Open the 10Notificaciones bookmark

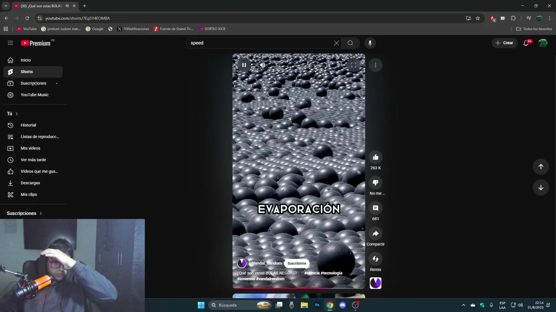pyautogui.click(x=133, y=29)
